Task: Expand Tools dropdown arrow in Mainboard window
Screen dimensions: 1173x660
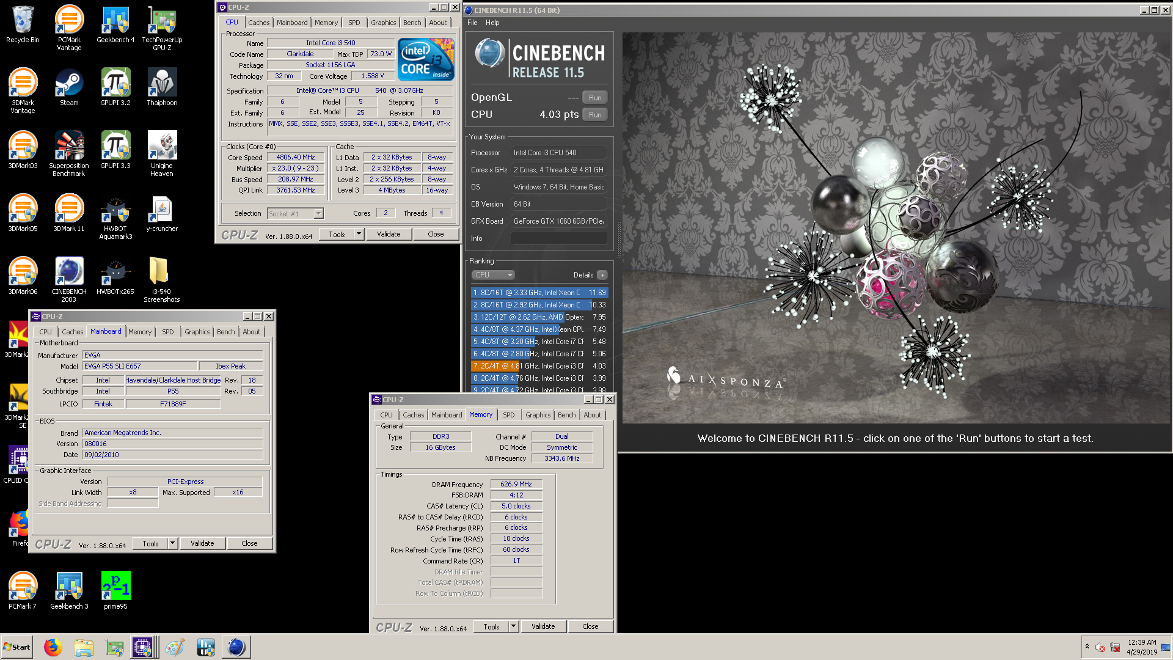Action: [173, 543]
